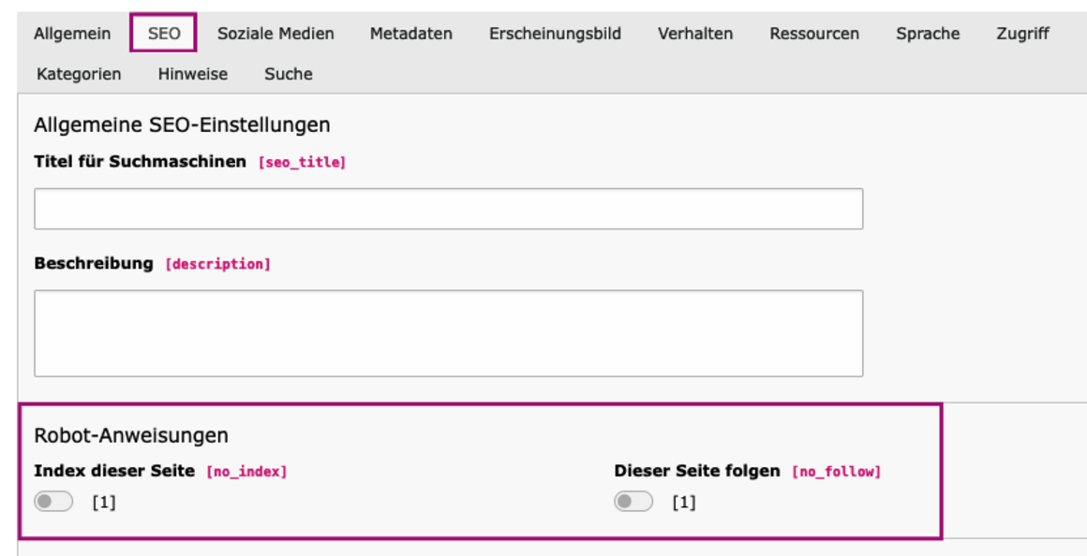Open the Zugriff tab

pos(1022,34)
